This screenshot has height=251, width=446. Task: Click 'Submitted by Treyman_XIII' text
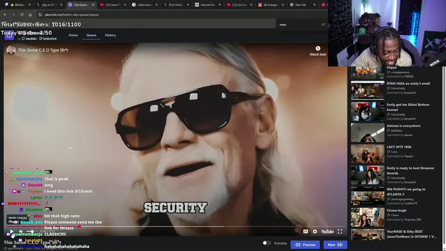pyautogui.click(x=404, y=220)
